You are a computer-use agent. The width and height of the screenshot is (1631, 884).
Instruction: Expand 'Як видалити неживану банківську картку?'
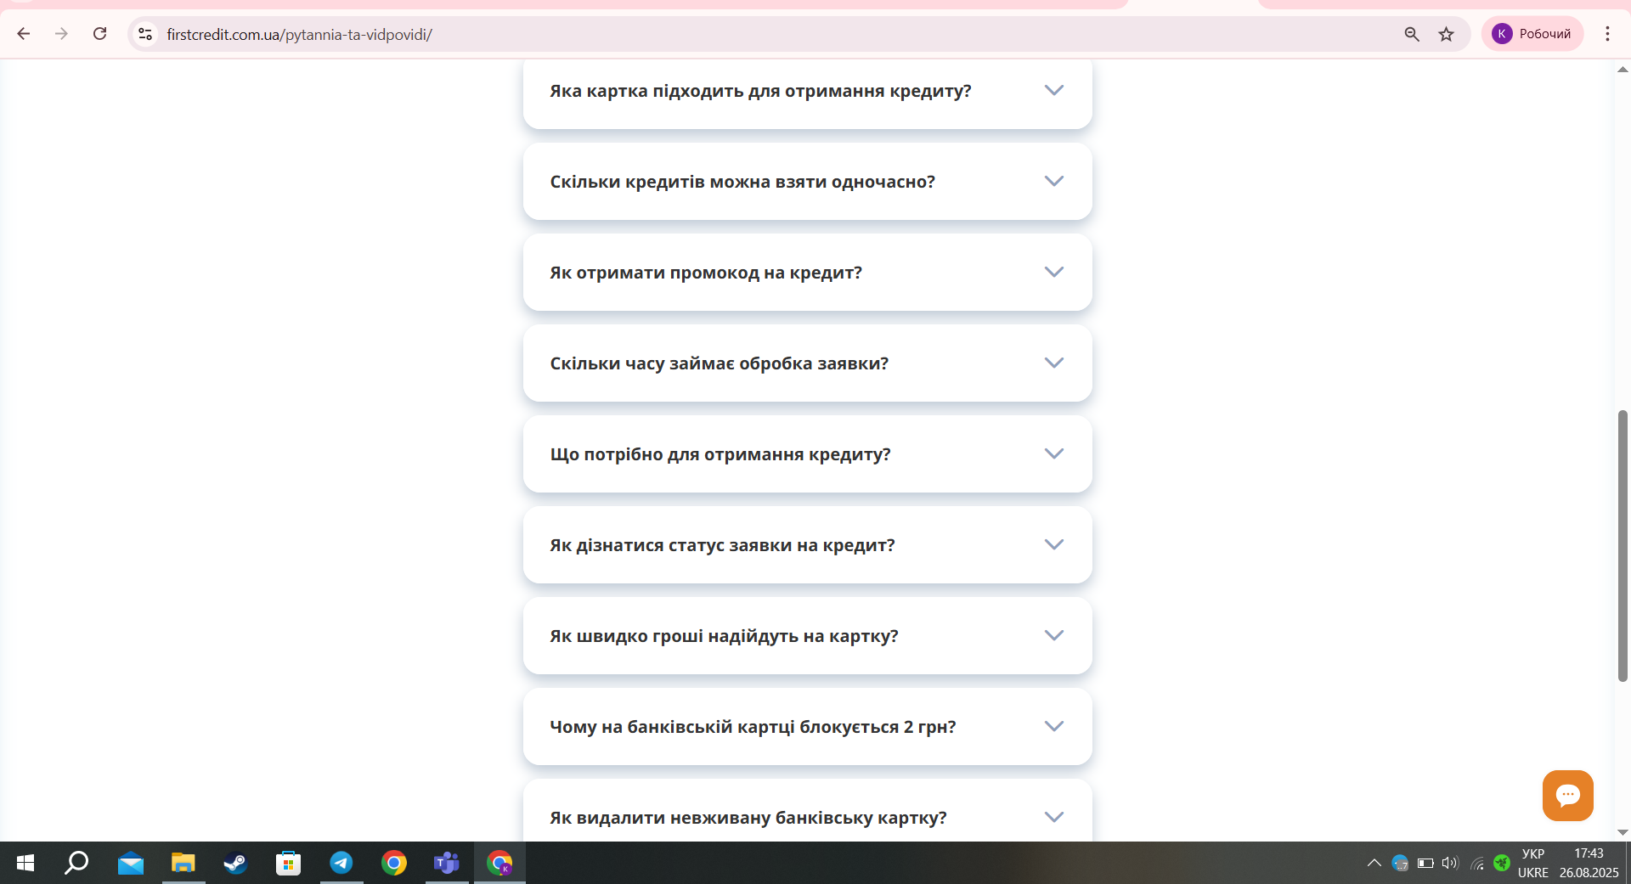(x=807, y=811)
